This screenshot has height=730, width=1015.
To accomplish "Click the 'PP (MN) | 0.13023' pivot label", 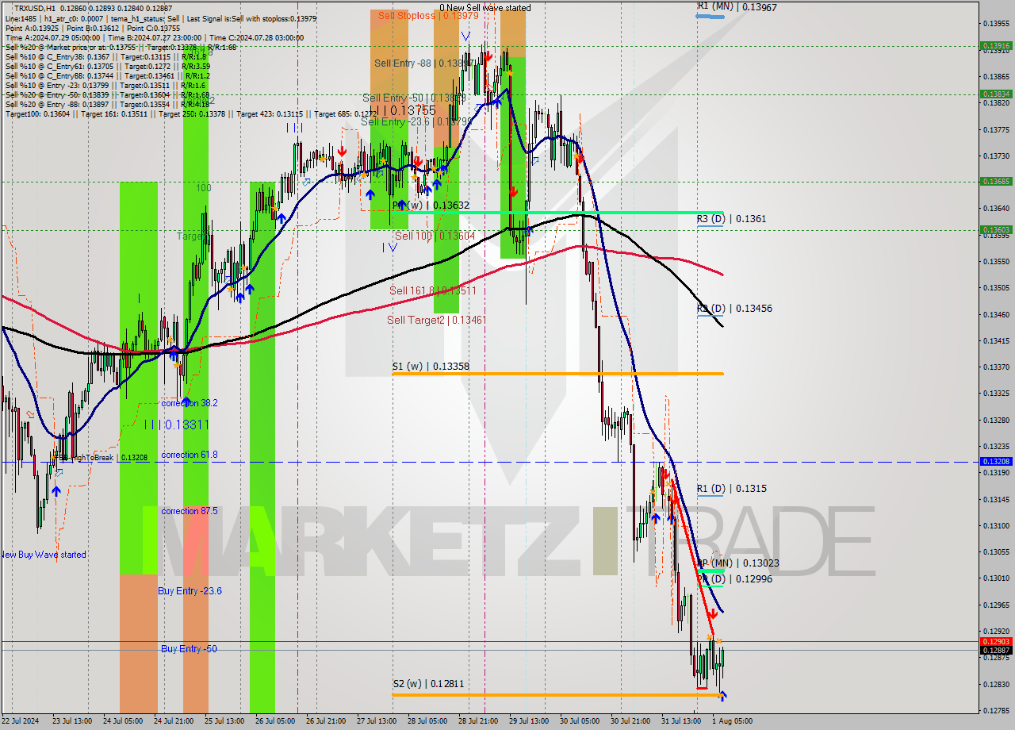I will (x=737, y=563).
